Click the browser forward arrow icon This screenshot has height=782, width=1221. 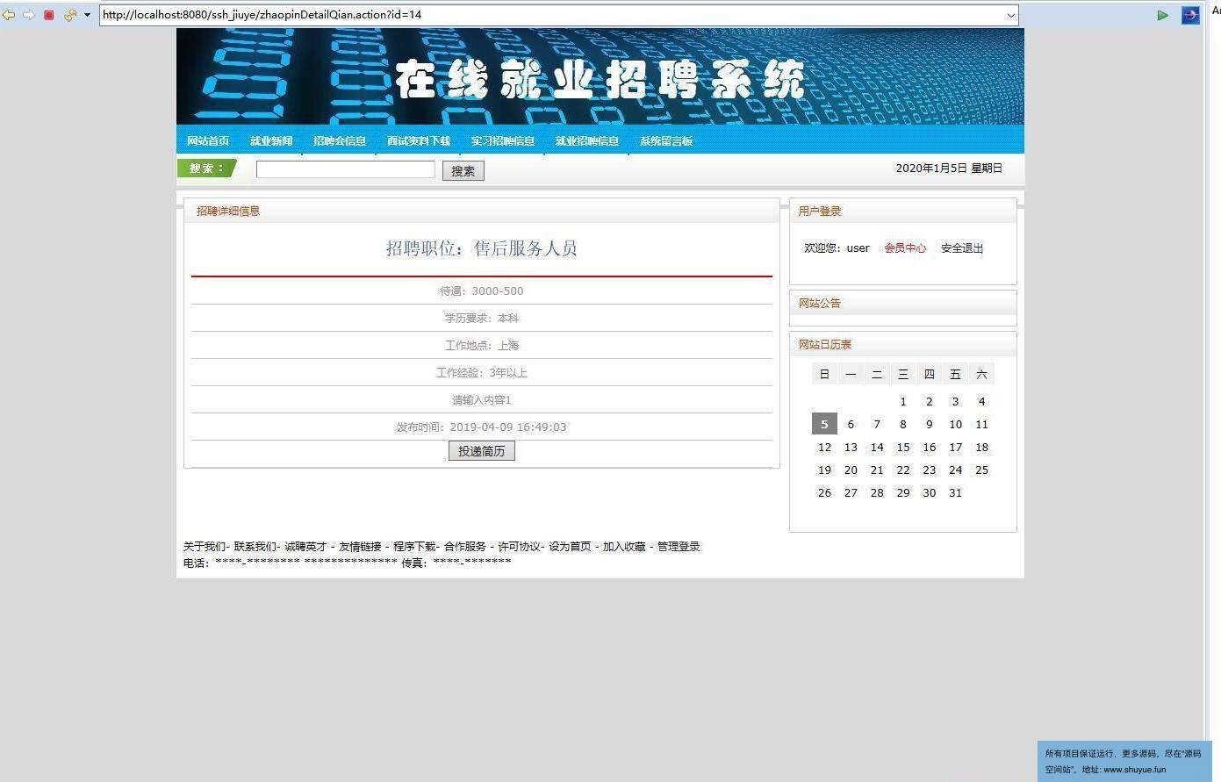click(29, 15)
